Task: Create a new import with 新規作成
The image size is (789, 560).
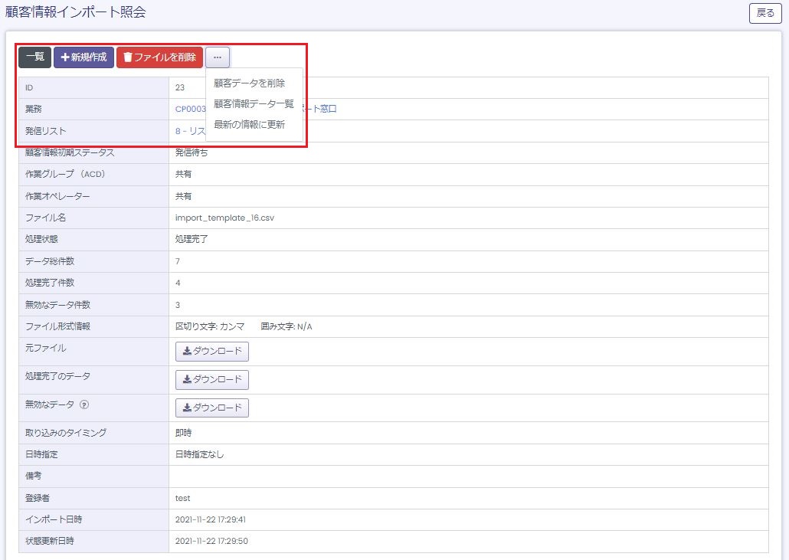Action: click(83, 57)
